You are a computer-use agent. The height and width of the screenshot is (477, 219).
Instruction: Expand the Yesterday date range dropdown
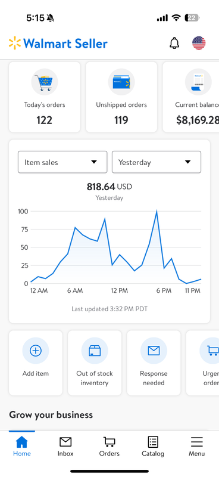coord(157,162)
